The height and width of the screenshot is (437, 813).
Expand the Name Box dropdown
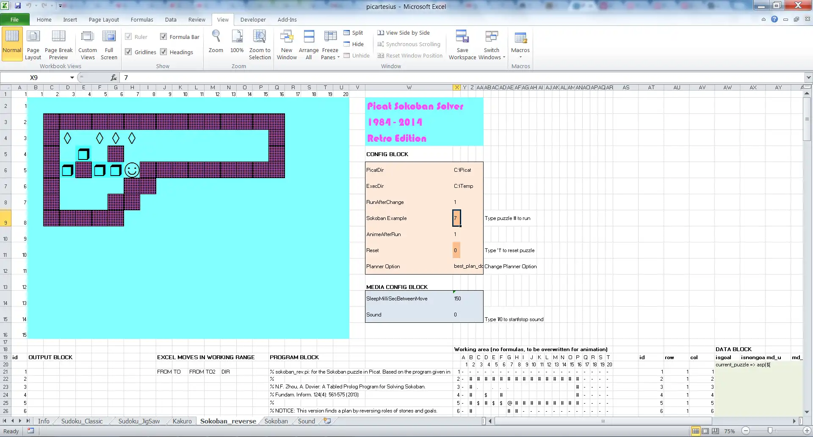(72, 77)
